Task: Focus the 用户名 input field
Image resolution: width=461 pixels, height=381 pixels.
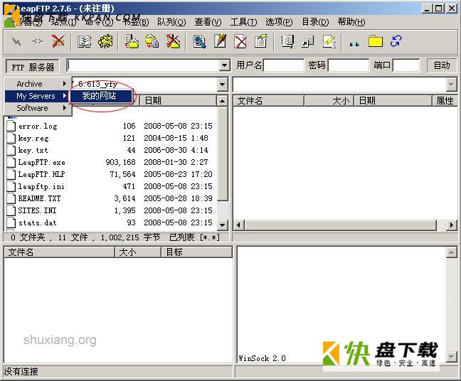Action: coord(284,65)
